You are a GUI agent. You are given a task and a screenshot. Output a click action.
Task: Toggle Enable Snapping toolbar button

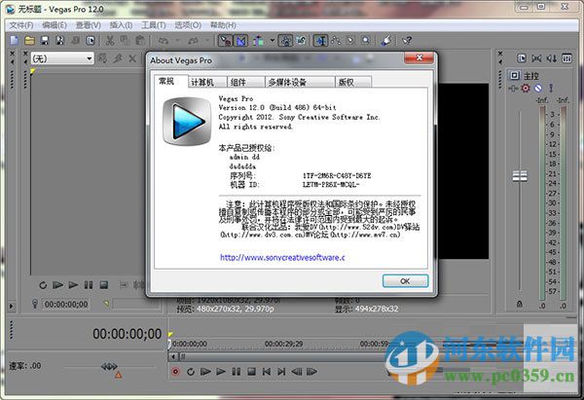(225, 40)
